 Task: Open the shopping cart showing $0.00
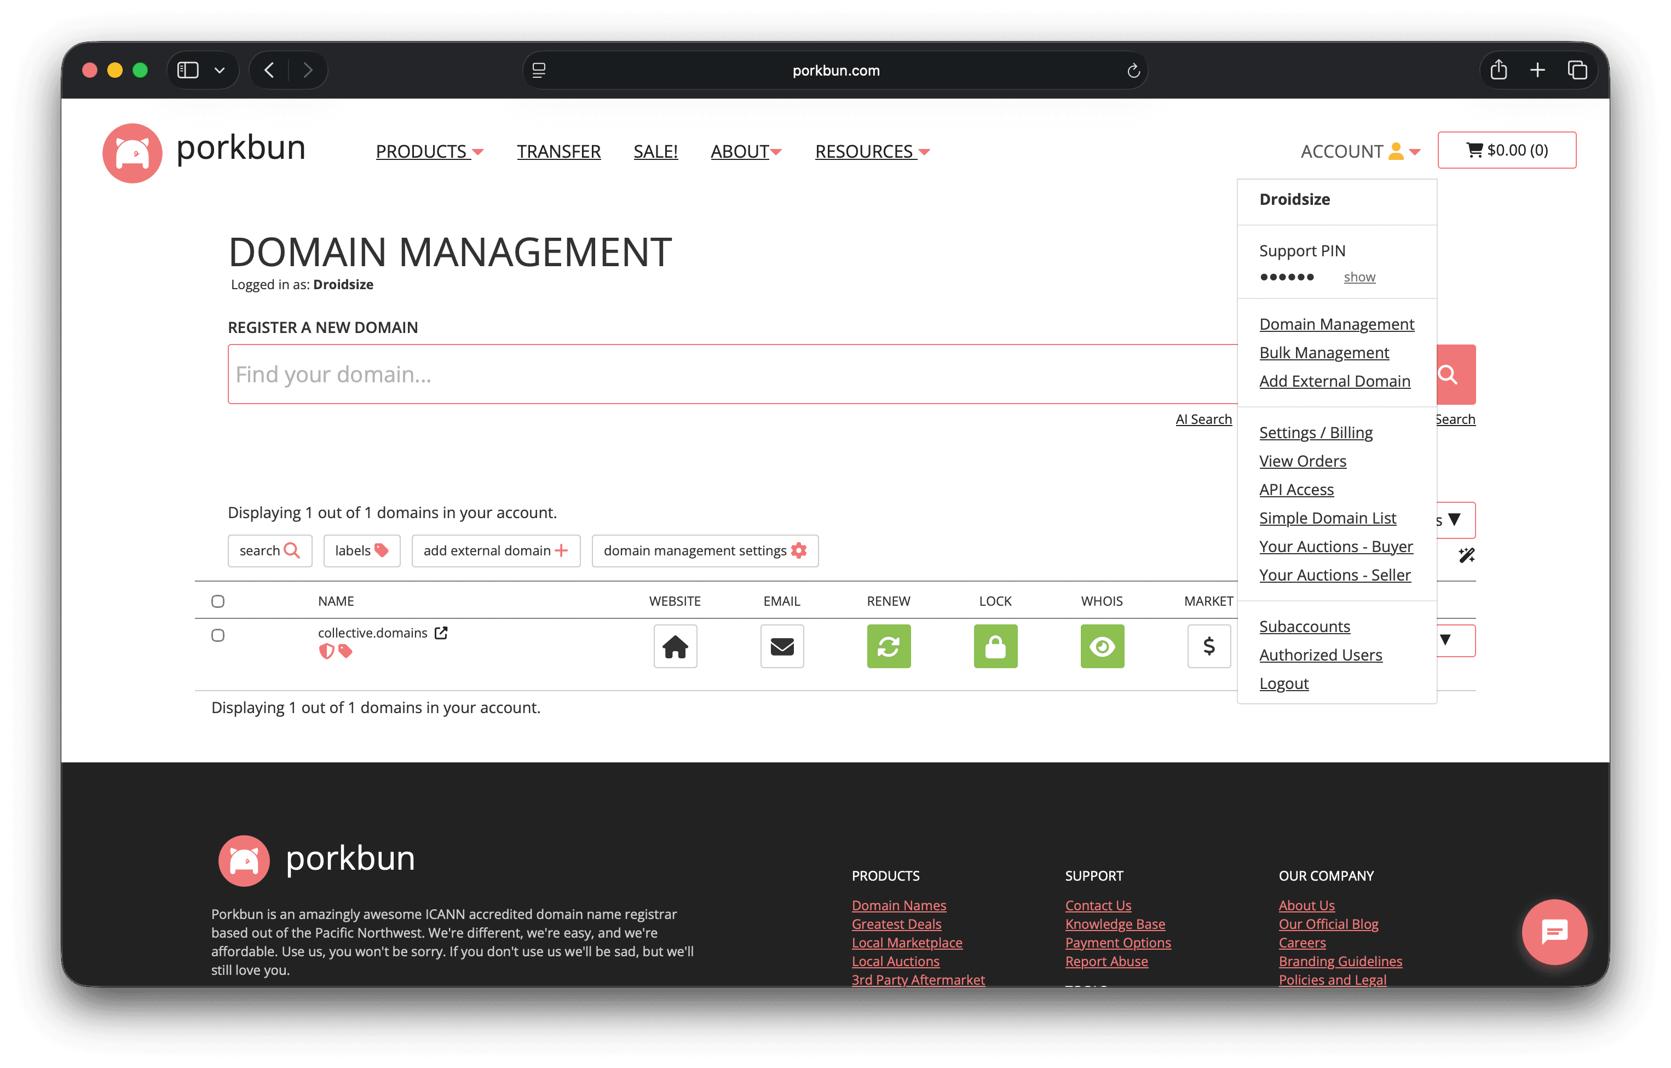tap(1507, 150)
